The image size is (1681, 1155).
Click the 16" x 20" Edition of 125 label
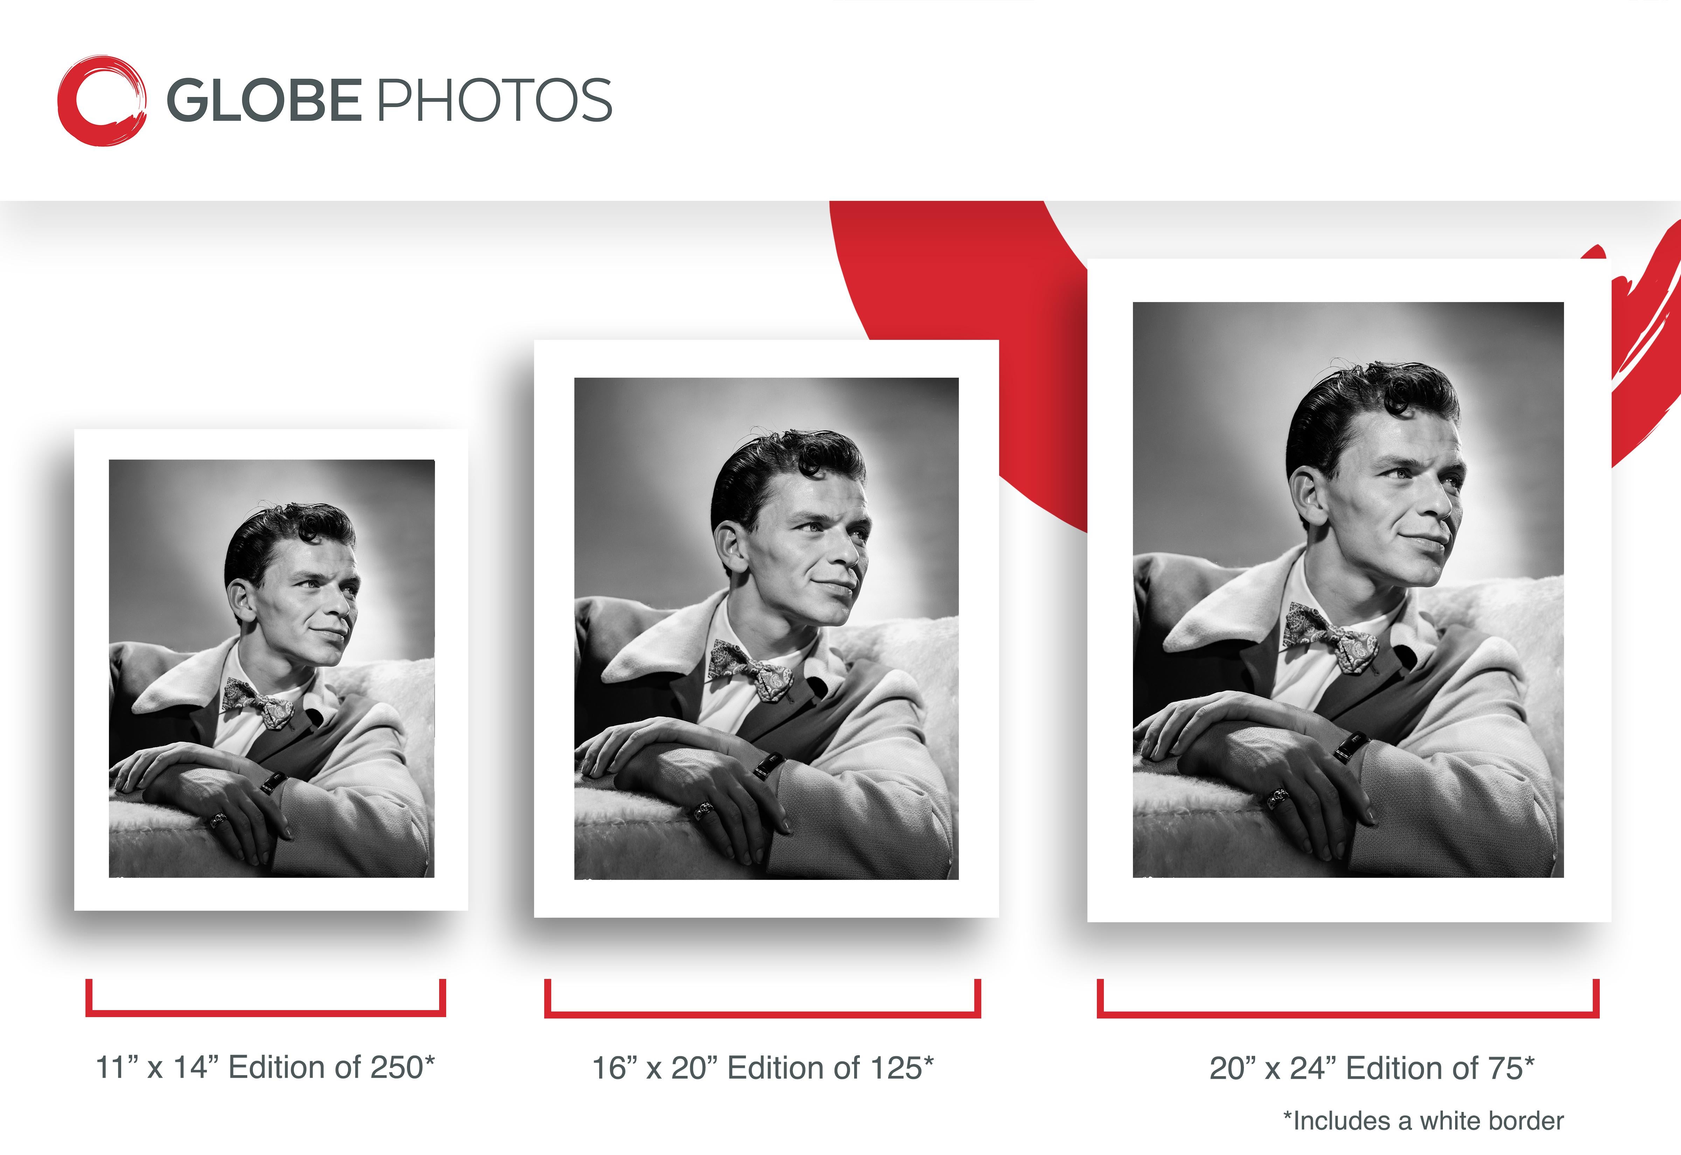tap(763, 1068)
